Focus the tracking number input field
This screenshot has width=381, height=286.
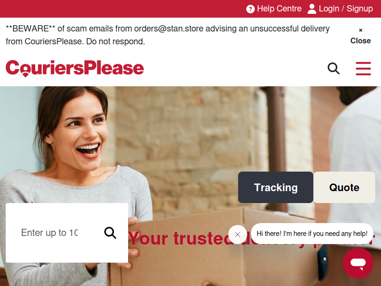tap(50, 233)
